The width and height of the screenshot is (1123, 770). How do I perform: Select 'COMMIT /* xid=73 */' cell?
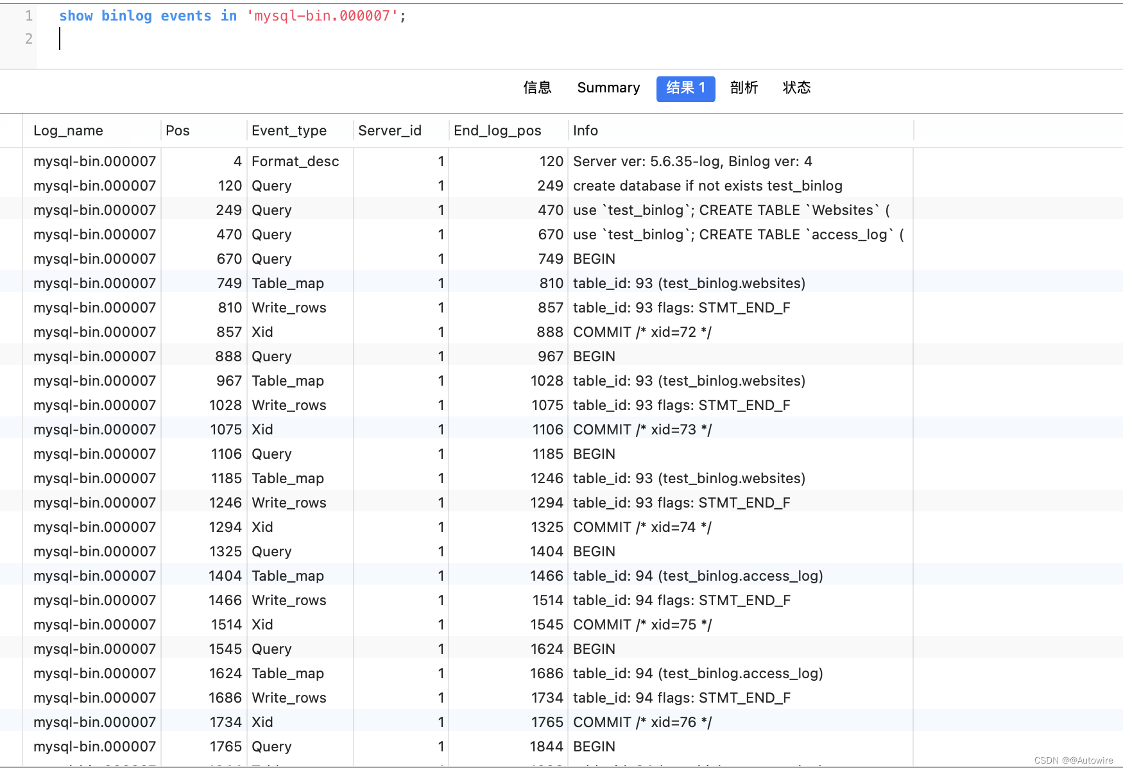point(741,430)
